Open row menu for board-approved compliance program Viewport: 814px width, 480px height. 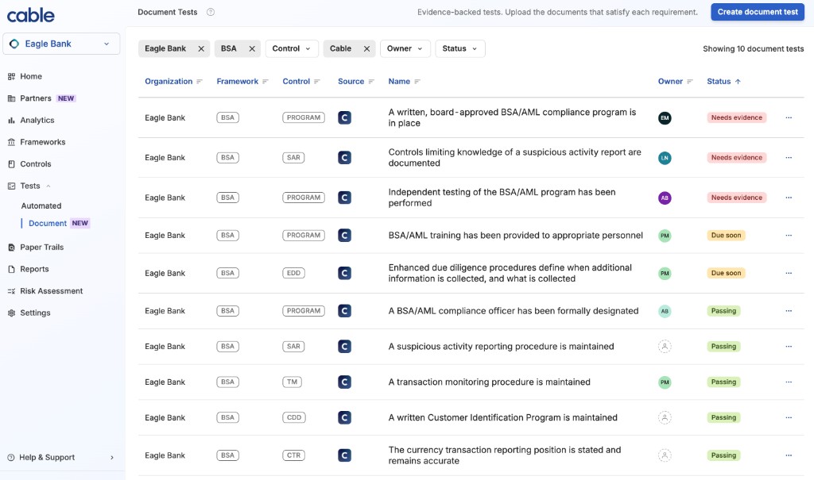[789, 117]
